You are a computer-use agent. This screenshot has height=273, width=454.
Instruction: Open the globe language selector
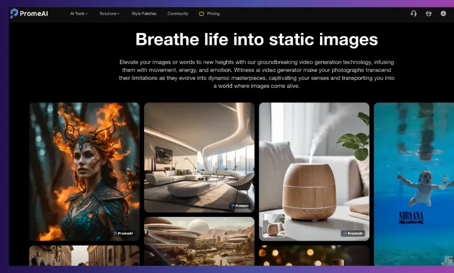coord(443,14)
